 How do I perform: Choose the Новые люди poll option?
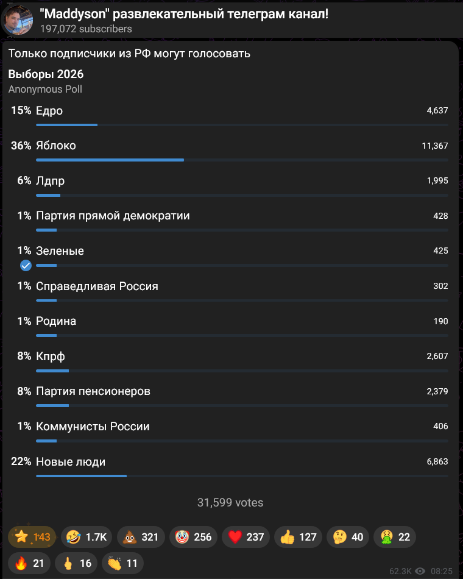point(229,466)
